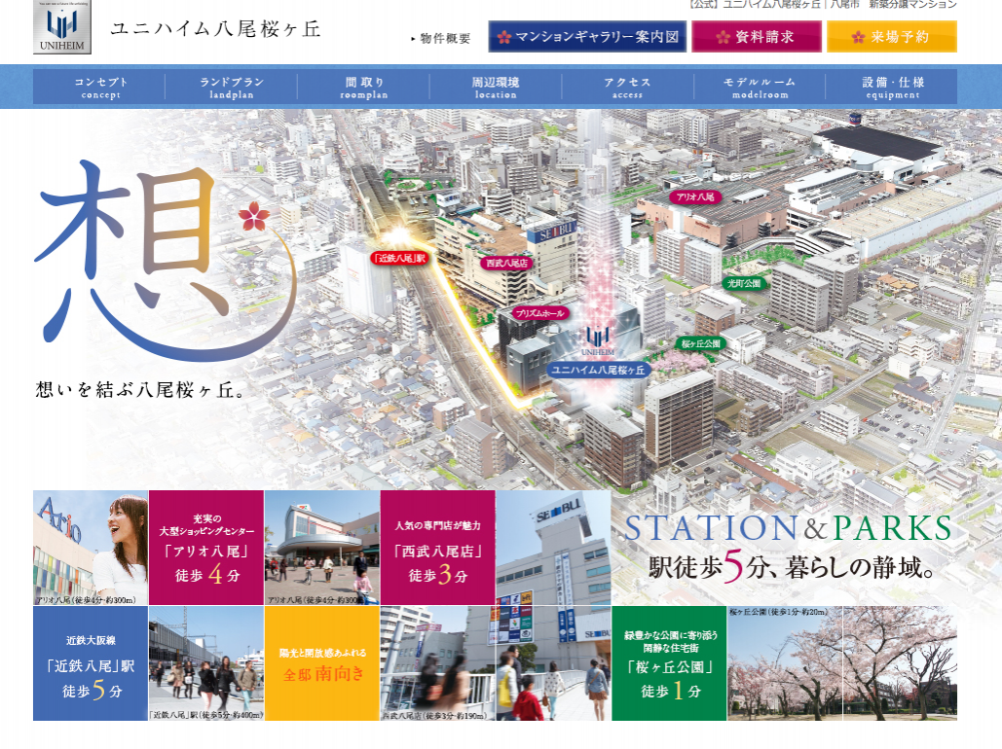The width and height of the screenshot is (1002, 749).
Task: Click the マンションギャラリー案内図 button
Action: [x=587, y=37]
